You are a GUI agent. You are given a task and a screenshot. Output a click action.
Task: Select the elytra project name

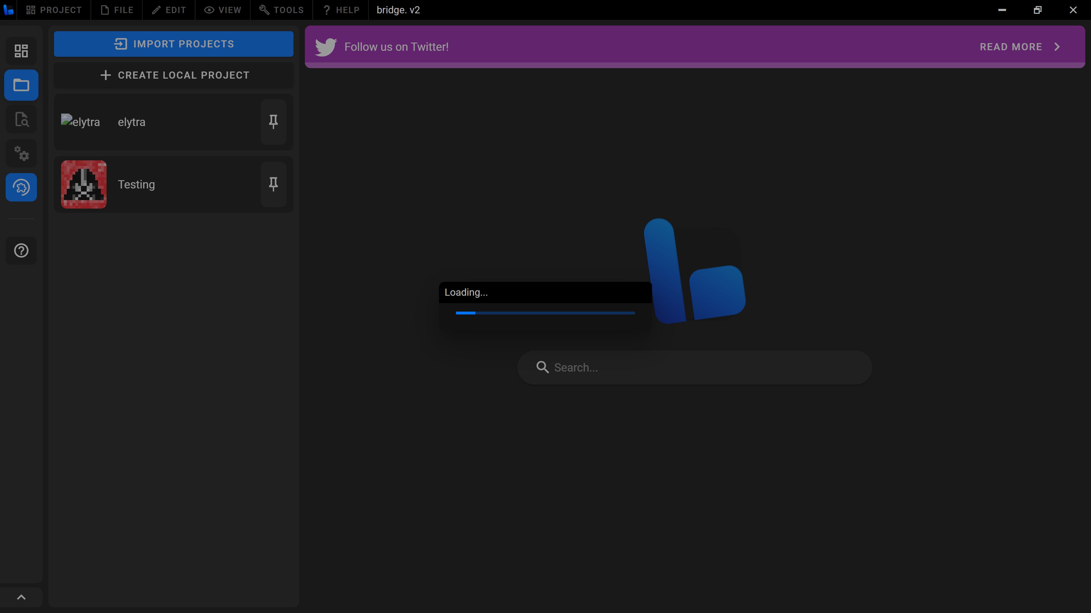(x=131, y=122)
